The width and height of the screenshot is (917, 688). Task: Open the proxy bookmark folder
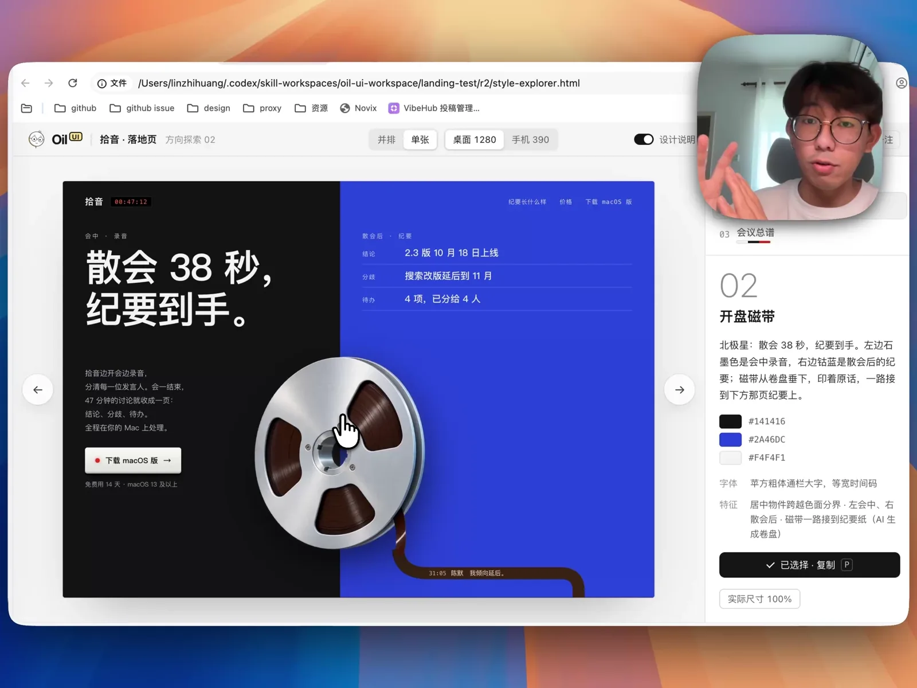pos(262,108)
